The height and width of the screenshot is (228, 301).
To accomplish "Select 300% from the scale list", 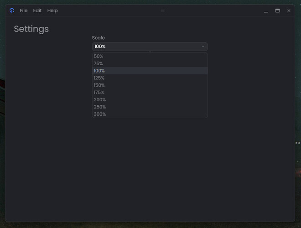I will 100,114.
